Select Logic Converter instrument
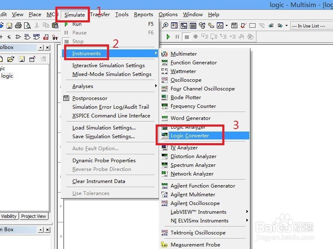Screen dimensions: 333x249 click(205, 136)
